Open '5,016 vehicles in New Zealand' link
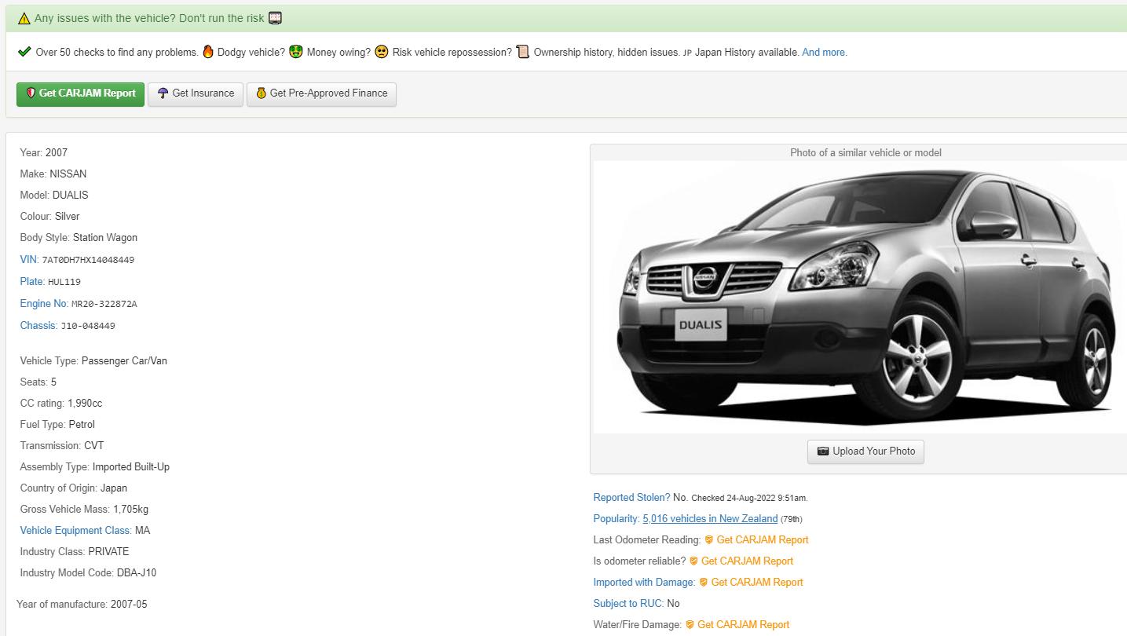 [710, 519]
